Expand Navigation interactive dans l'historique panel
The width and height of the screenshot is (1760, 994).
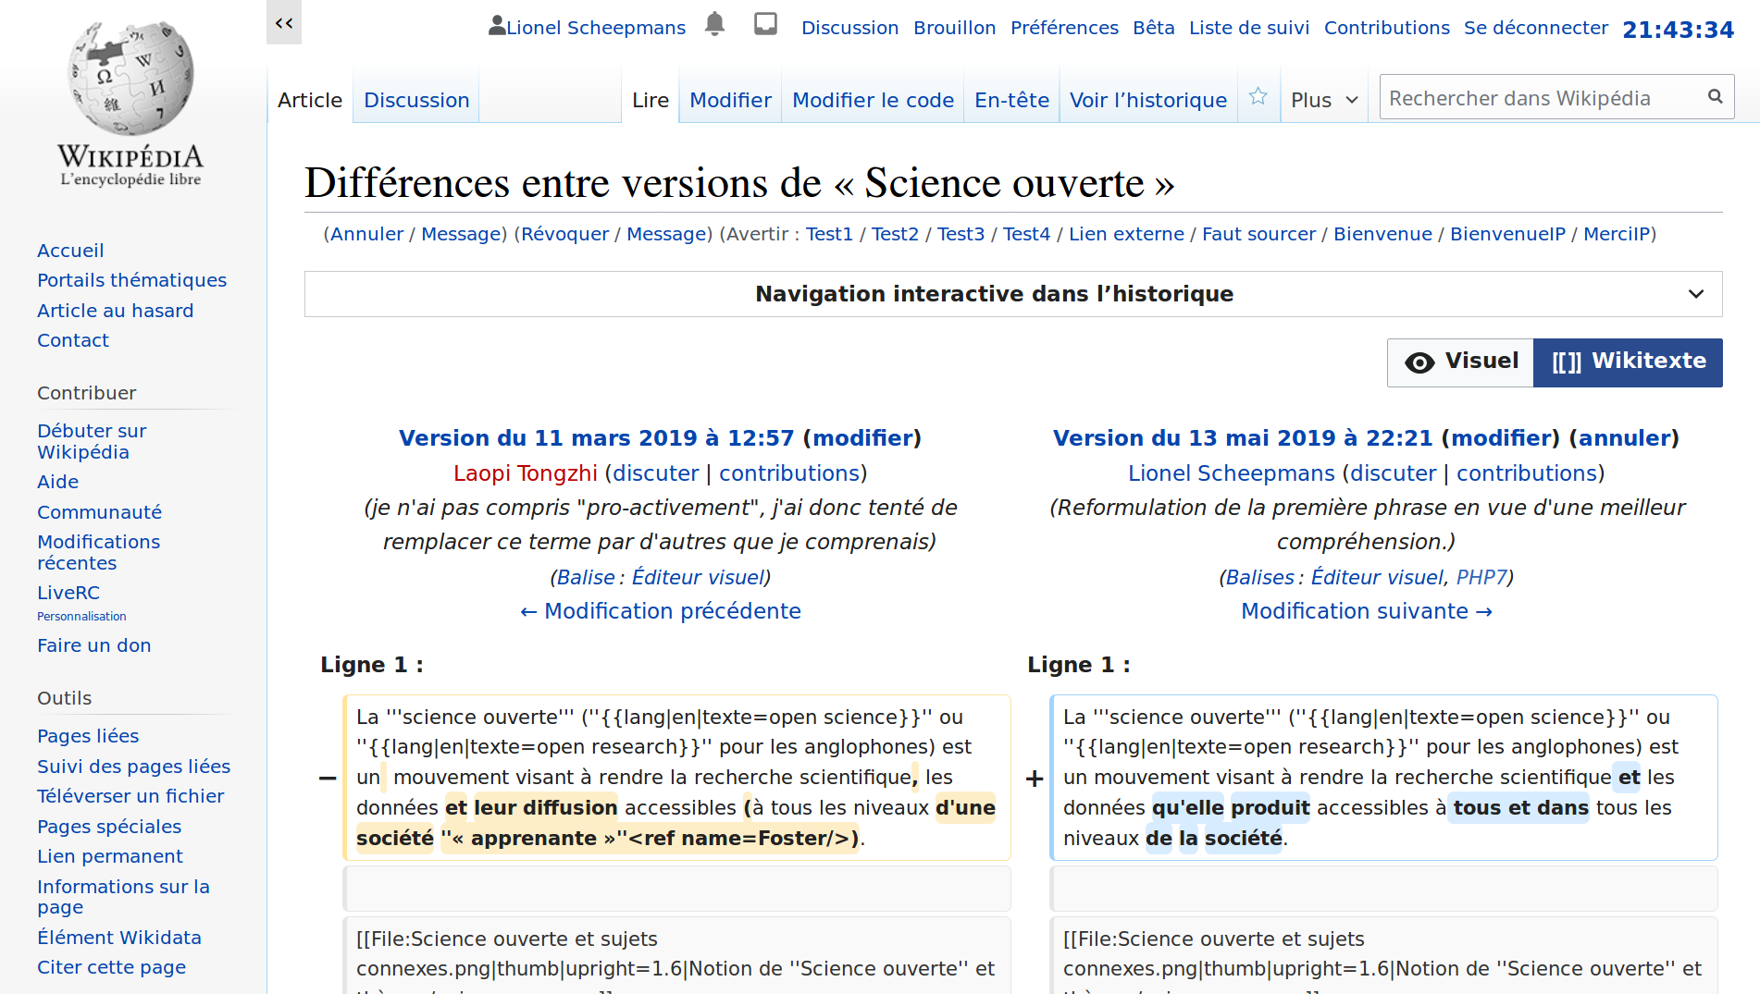pos(1013,294)
